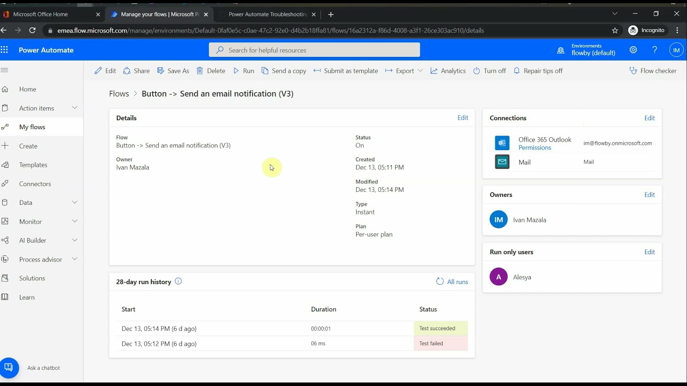The height and width of the screenshot is (386, 687).
Task: Go to My flows
Action: pyautogui.click(x=32, y=127)
